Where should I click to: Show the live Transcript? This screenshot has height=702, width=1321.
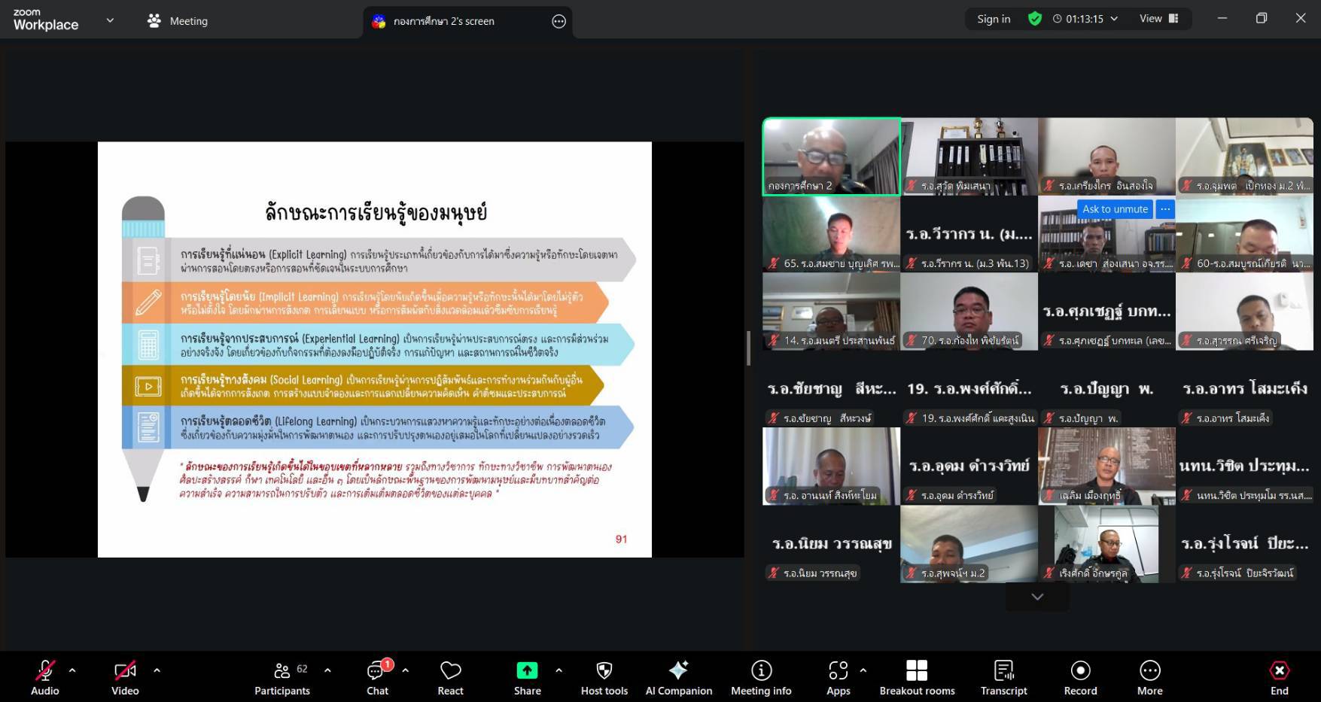[1003, 677]
